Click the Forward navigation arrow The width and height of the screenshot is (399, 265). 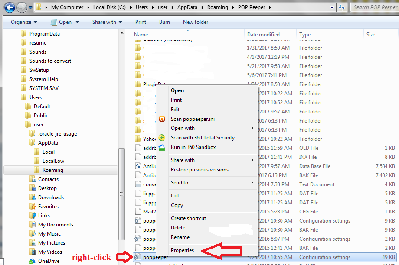tap(22, 7)
